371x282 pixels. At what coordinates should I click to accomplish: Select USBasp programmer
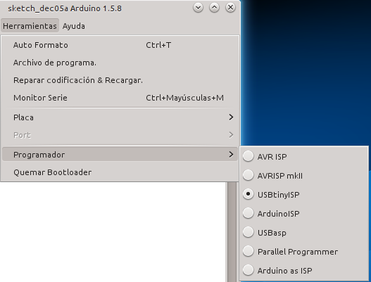(304, 232)
